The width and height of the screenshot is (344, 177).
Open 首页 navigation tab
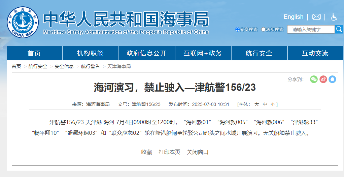[x=34, y=53]
